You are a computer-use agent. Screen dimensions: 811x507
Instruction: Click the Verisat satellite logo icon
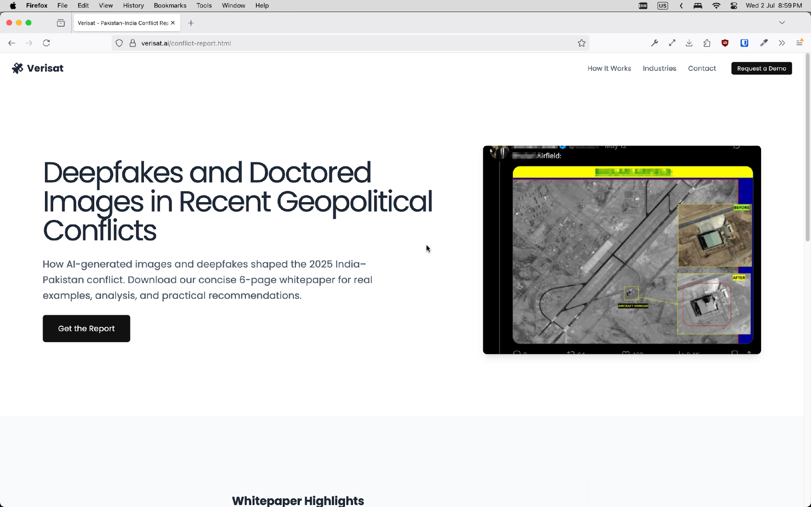pyautogui.click(x=17, y=68)
